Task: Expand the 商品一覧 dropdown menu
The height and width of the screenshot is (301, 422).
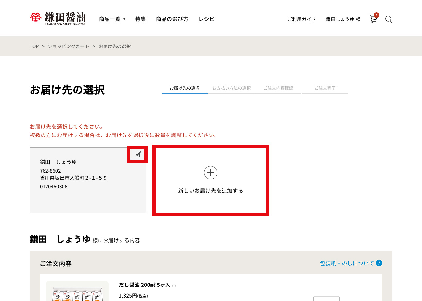Action: pyautogui.click(x=112, y=19)
